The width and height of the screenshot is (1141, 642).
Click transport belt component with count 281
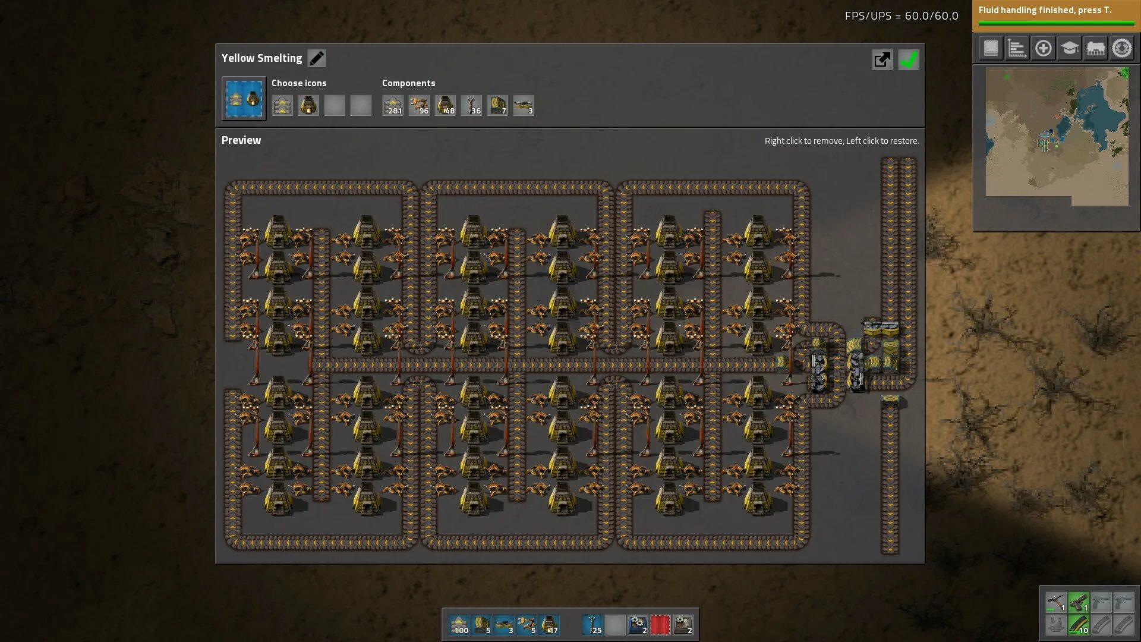coord(393,106)
